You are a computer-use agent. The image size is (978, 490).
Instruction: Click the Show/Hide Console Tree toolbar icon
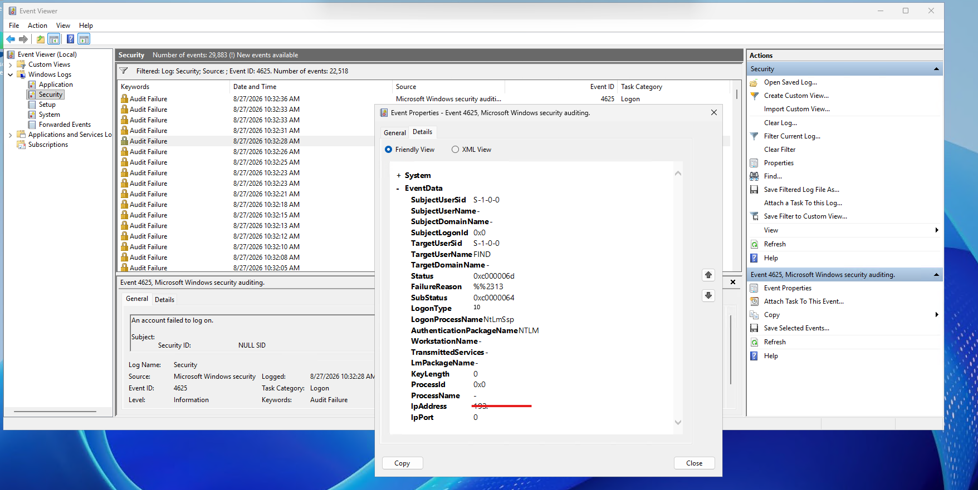54,39
